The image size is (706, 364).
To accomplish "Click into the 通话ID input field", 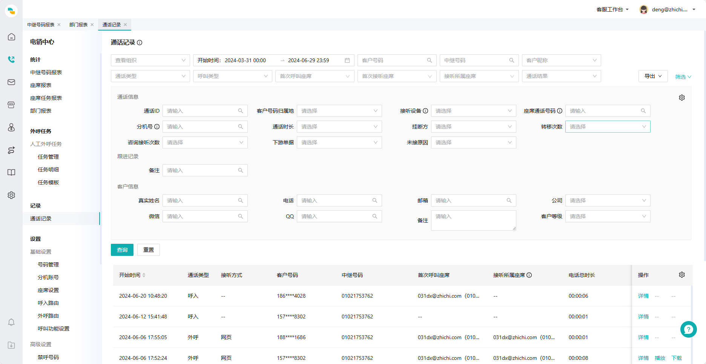I will 205,111.
